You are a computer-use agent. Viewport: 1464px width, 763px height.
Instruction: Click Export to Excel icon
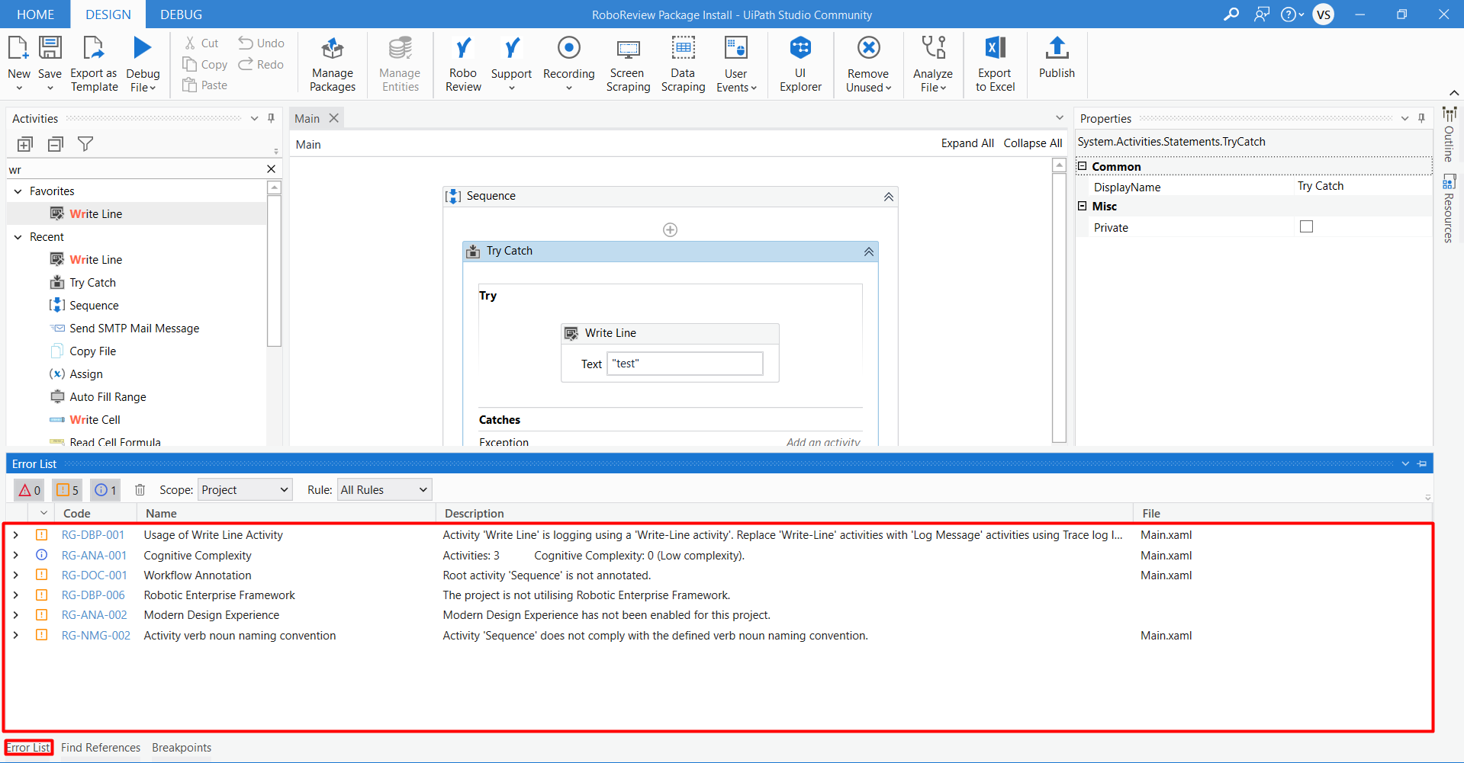click(x=995, y=48)
